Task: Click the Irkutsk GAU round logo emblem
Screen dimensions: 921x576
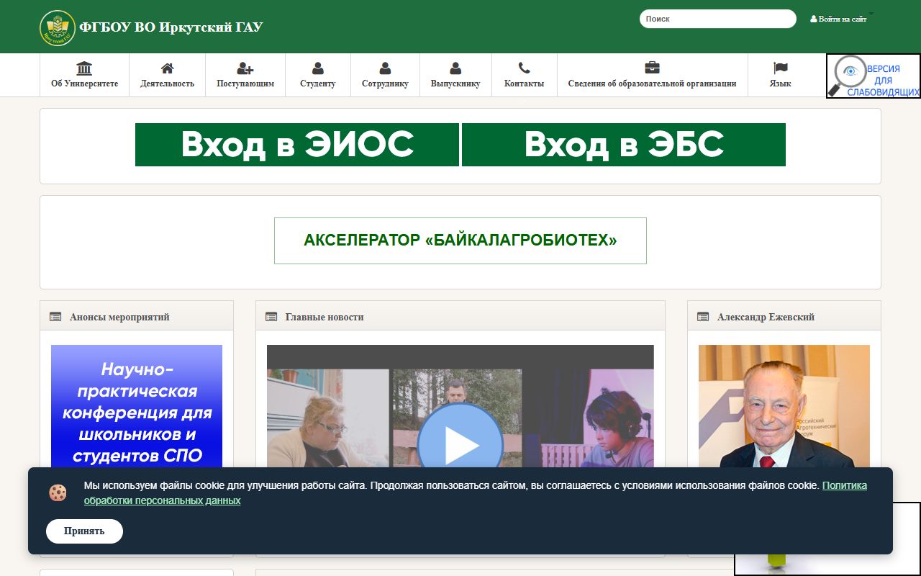Action: 58,27
